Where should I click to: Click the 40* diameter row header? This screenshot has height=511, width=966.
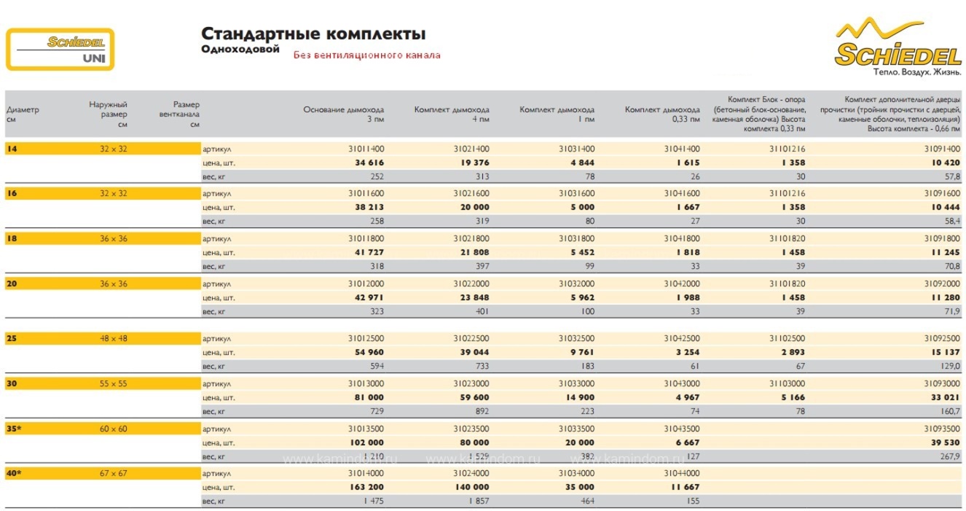[x=14, y=473]
